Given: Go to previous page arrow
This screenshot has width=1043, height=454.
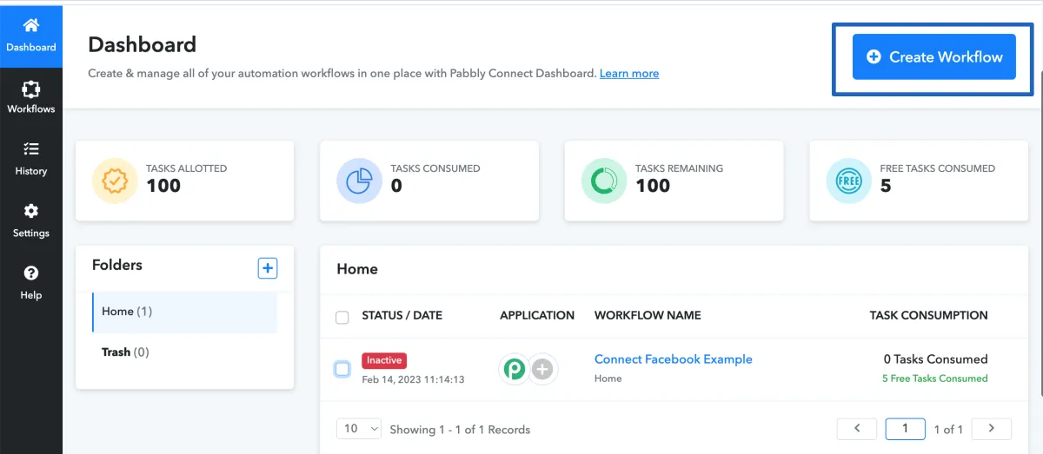Looking at the screenshot, I should (857, 429).
